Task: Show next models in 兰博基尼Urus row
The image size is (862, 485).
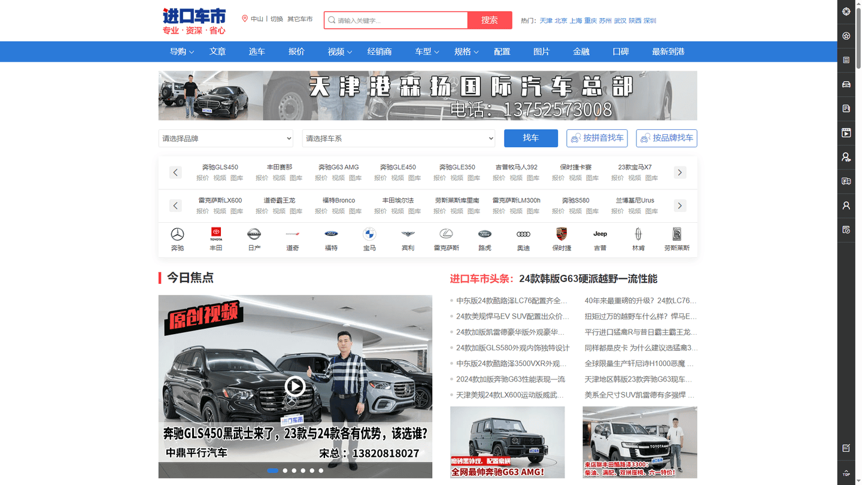Action: [x=680, y=205]
